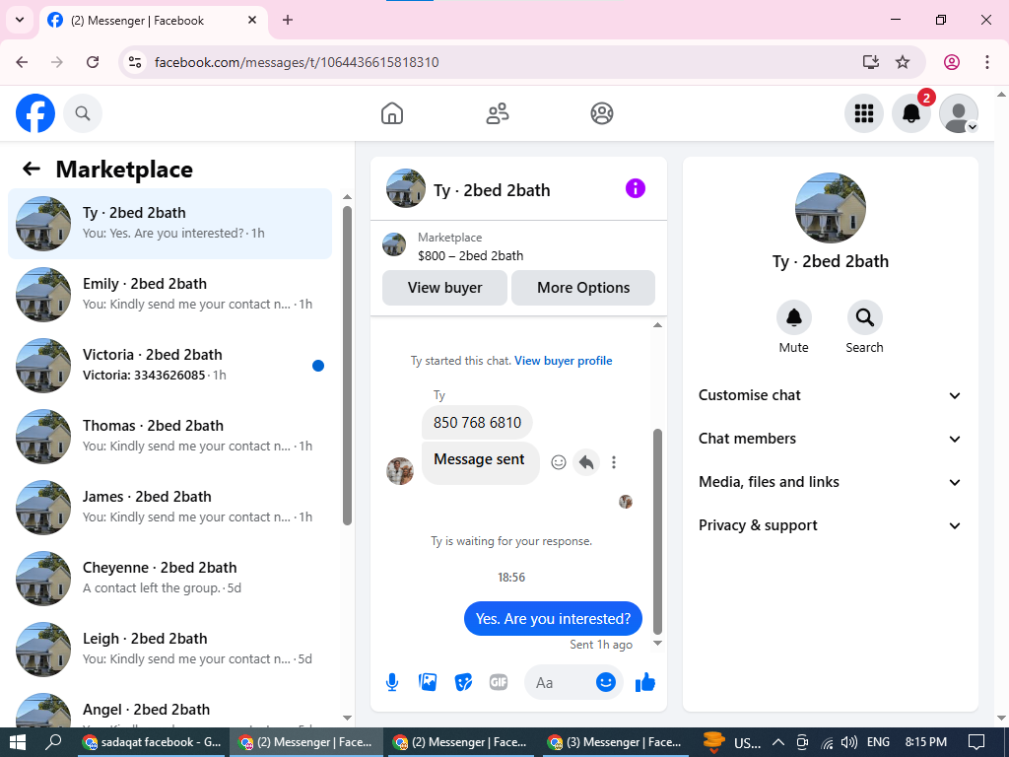This screenshot has height=757, width=1009.
Task: Open the Chrome profile icon
Action: pyautogui.click(x=952, y=62)
